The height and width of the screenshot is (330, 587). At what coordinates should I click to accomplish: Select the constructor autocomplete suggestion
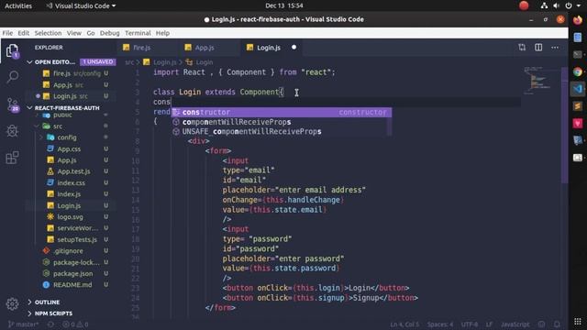pyautogui.click(x=282, y=112)
